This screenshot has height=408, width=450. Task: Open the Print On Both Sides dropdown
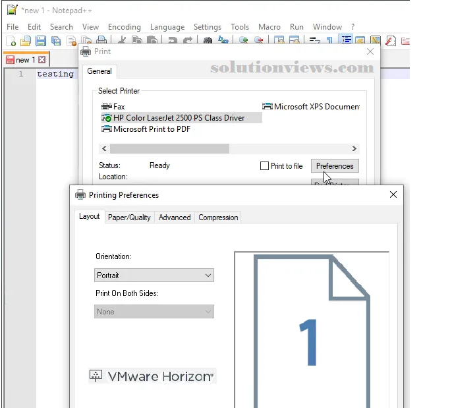154,312
